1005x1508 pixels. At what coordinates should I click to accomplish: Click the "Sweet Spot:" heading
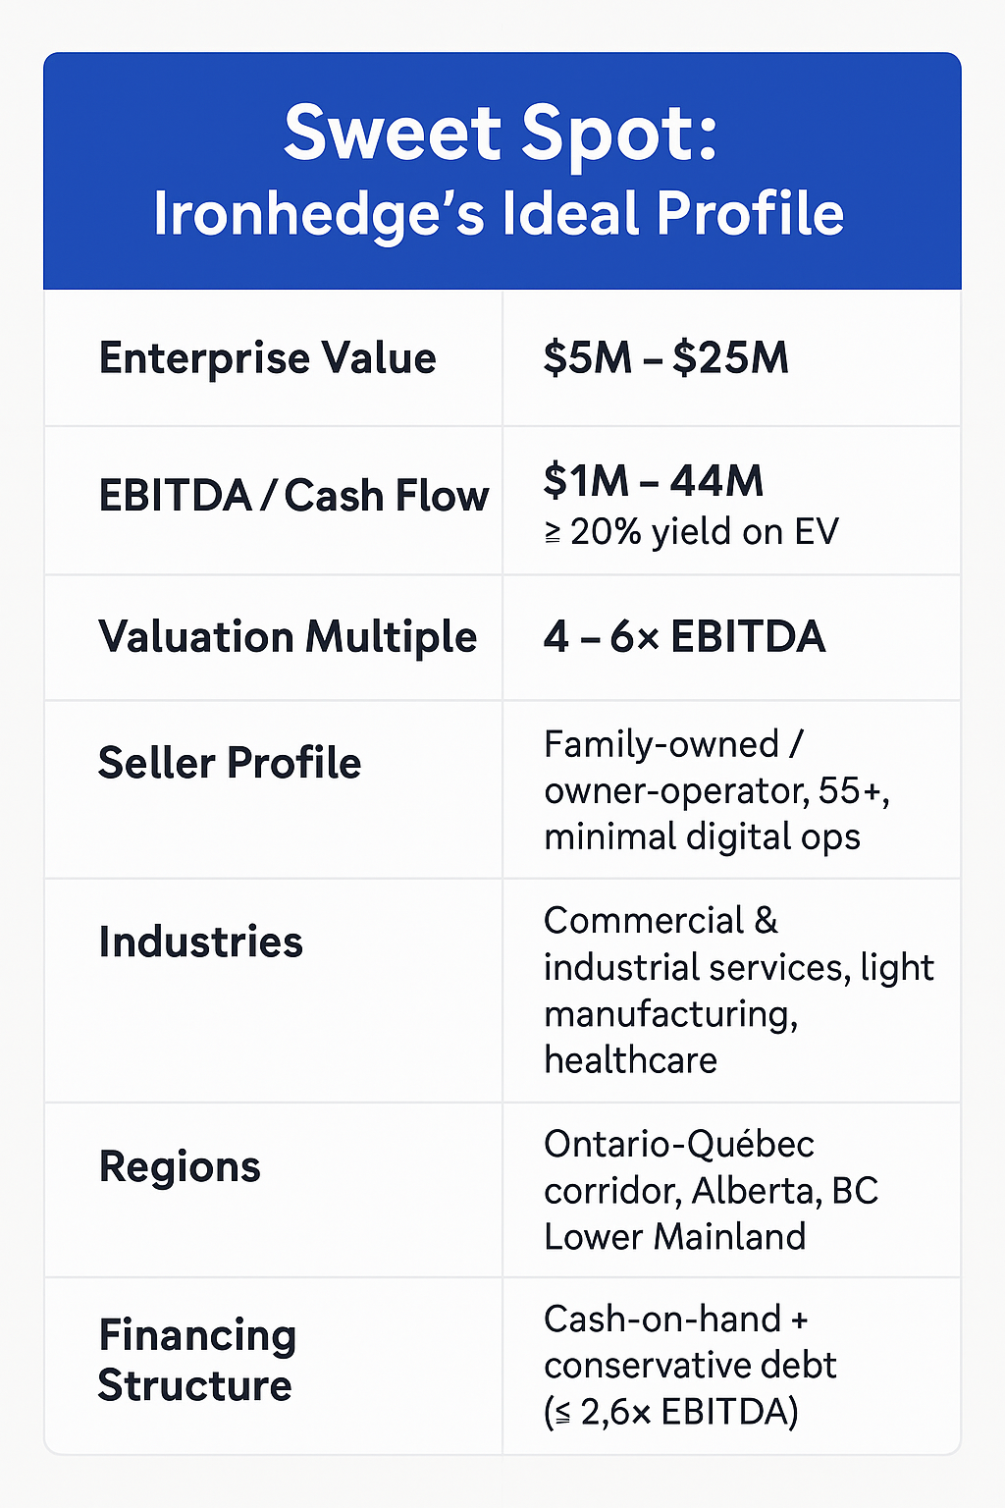(501, 135)
